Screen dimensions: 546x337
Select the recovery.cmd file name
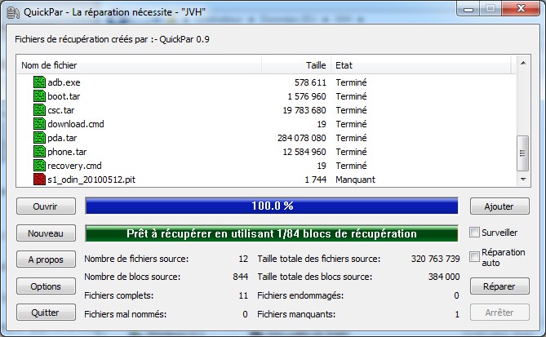pyautogui.click(x=74, y=166)
